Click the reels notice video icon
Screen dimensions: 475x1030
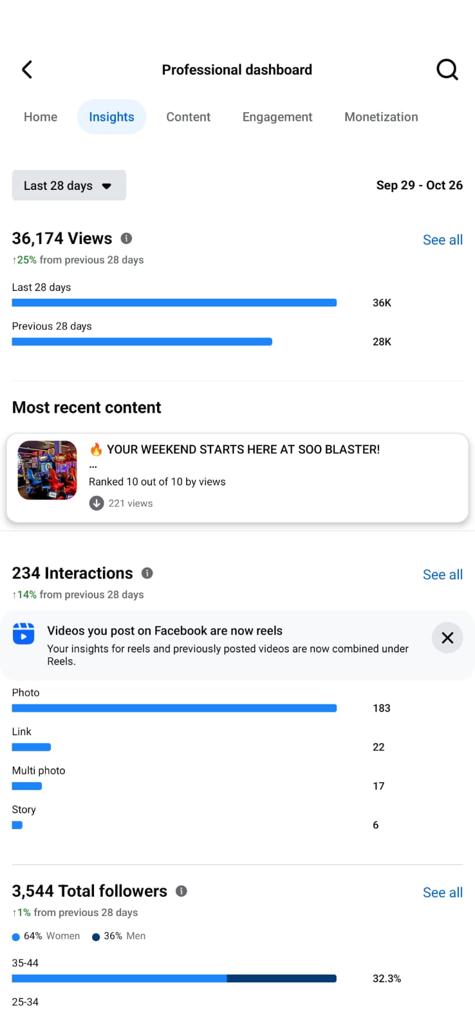click(x=24, y=634)
